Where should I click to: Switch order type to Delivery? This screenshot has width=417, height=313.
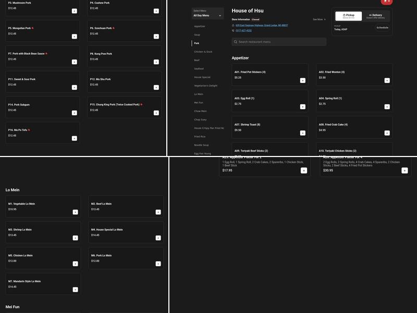coord(375,16)
